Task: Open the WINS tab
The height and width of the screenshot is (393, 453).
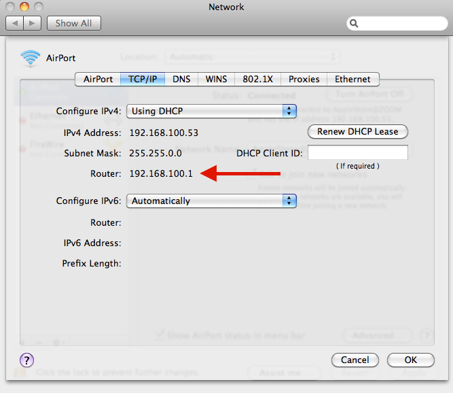Action: tap(216, 80)
